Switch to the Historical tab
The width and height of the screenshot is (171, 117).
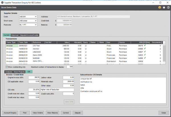pyautogui.click(x=15, y=35)
